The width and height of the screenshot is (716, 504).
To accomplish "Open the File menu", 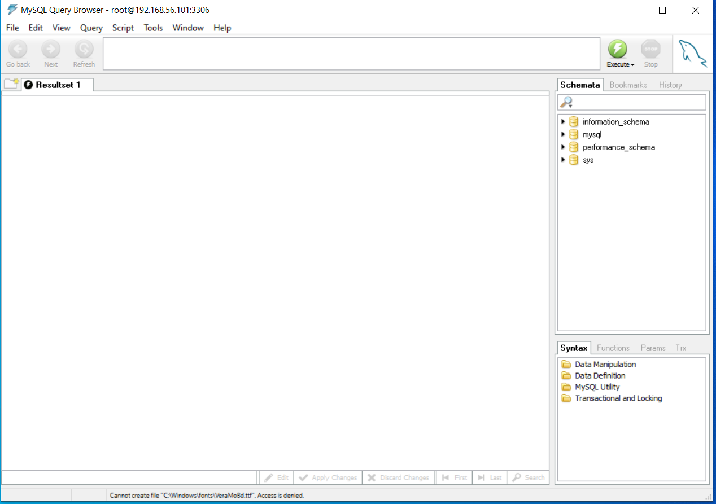I will pyautogui.click(x=12, y=28).
